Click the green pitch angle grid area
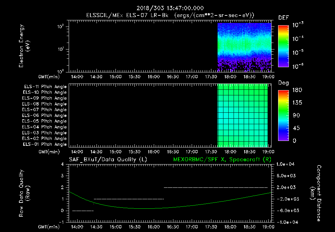This screenshot has width=335, height=232. click(243, 115)
